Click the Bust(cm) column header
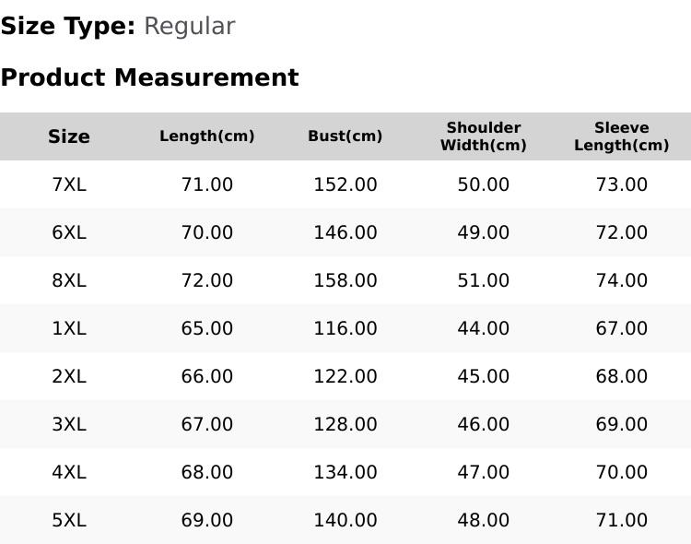 (x=345, y=136)
